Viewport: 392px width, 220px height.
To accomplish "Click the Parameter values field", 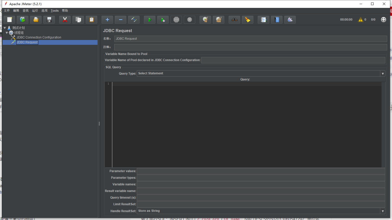I will 261,171.
